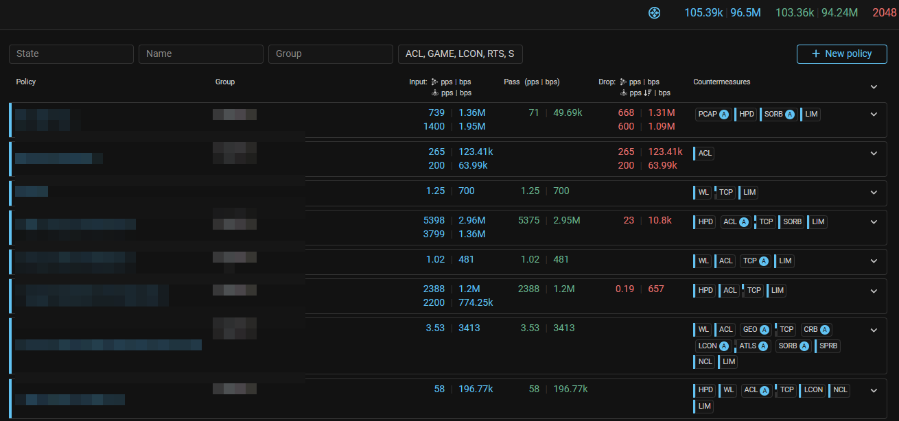
Task: Expand all rows using the header chevron
Action: coord(874,87)
